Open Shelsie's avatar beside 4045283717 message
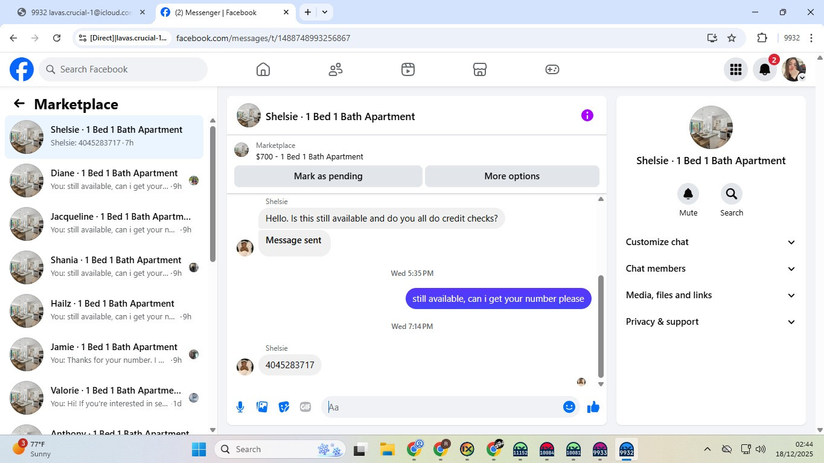The image size is (824, 463). [x=245, y=366]
